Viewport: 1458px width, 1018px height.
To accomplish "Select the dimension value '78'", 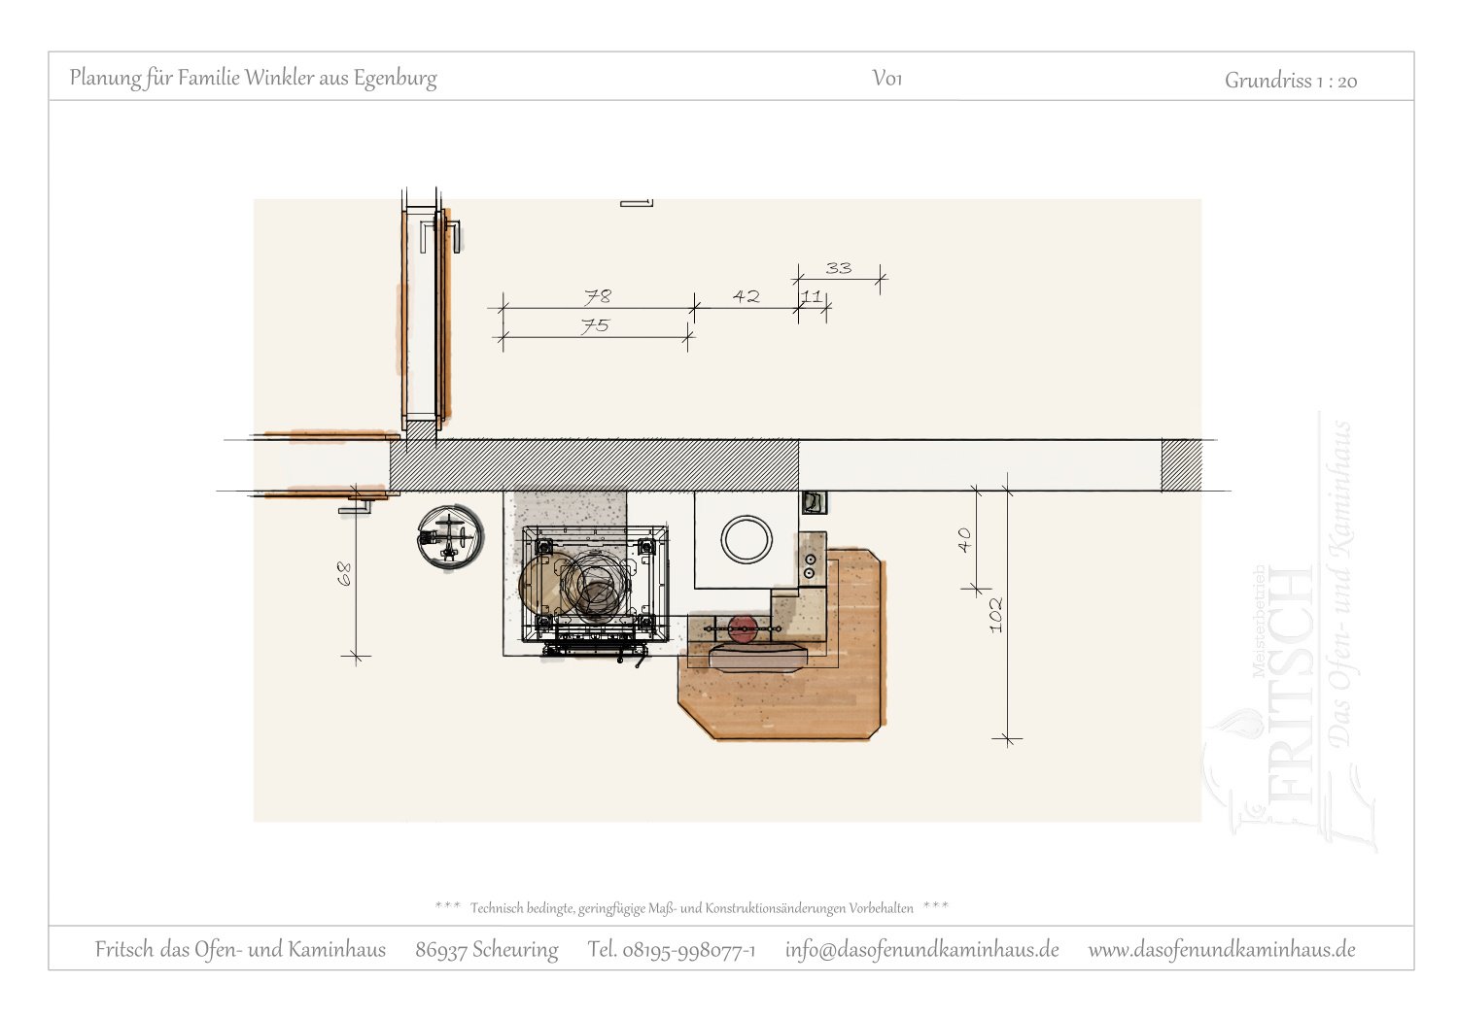I will [x=597, y=296].
